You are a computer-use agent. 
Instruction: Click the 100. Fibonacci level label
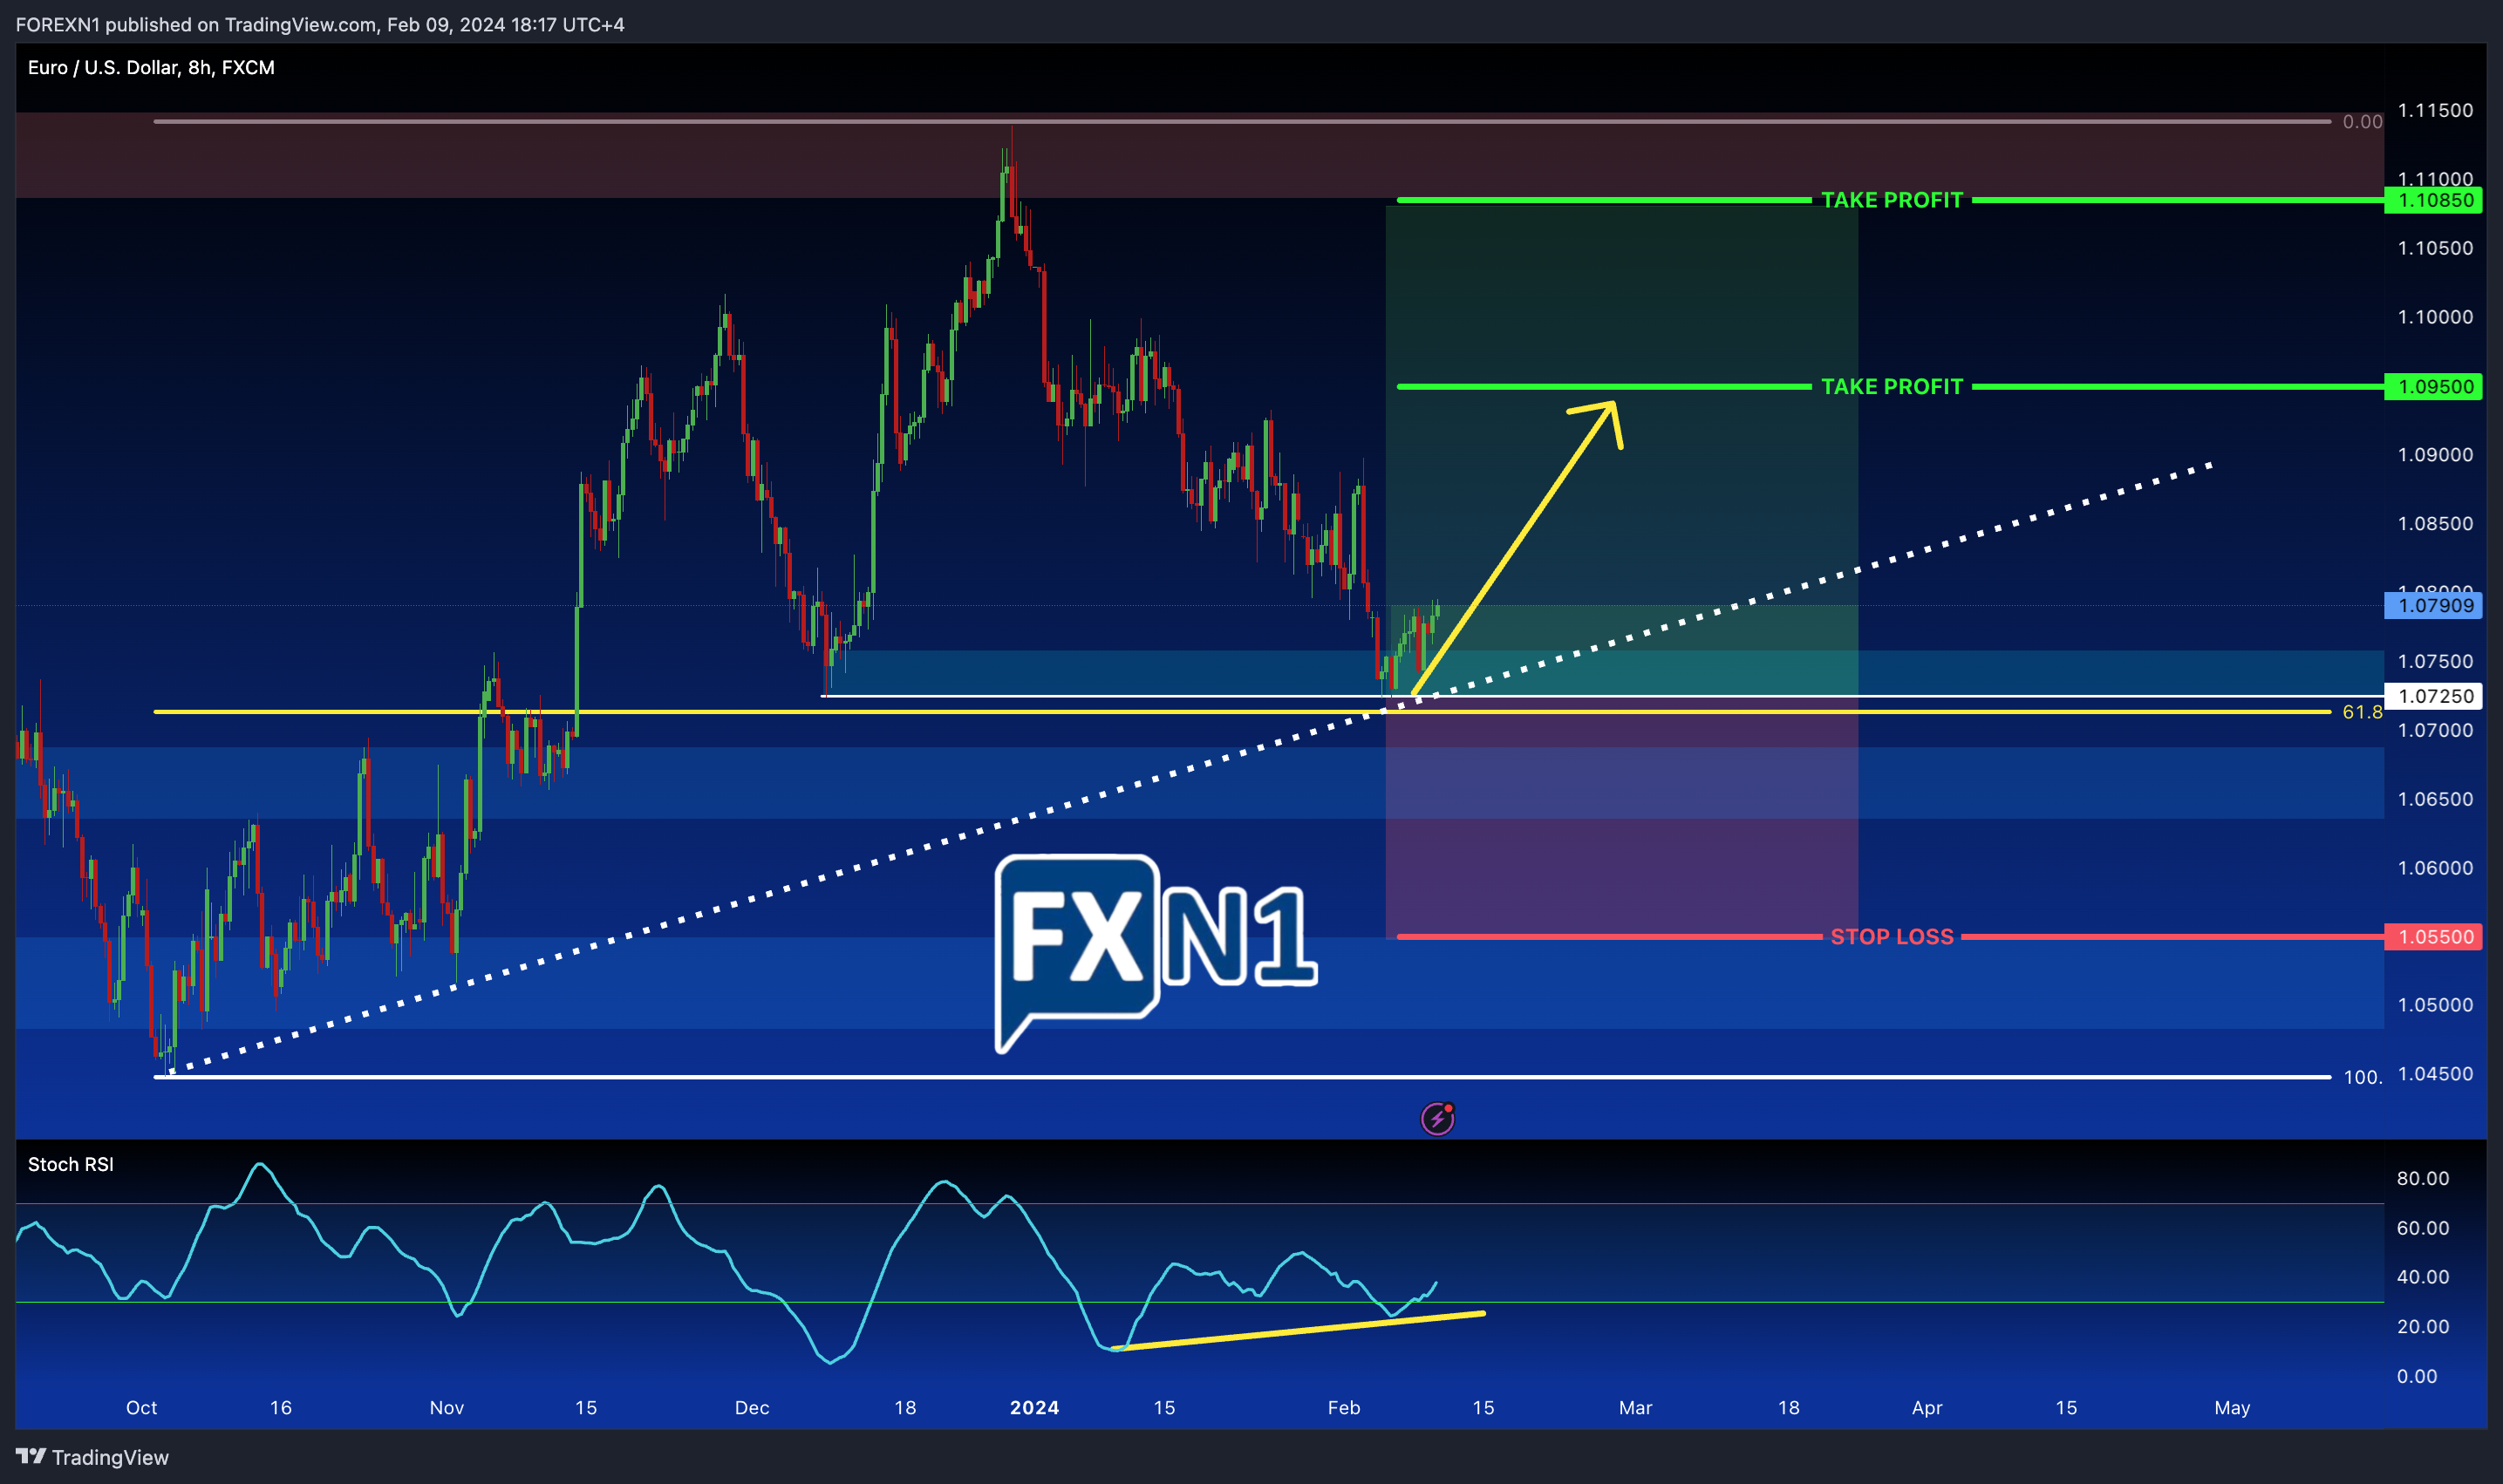(2363, 1077)
